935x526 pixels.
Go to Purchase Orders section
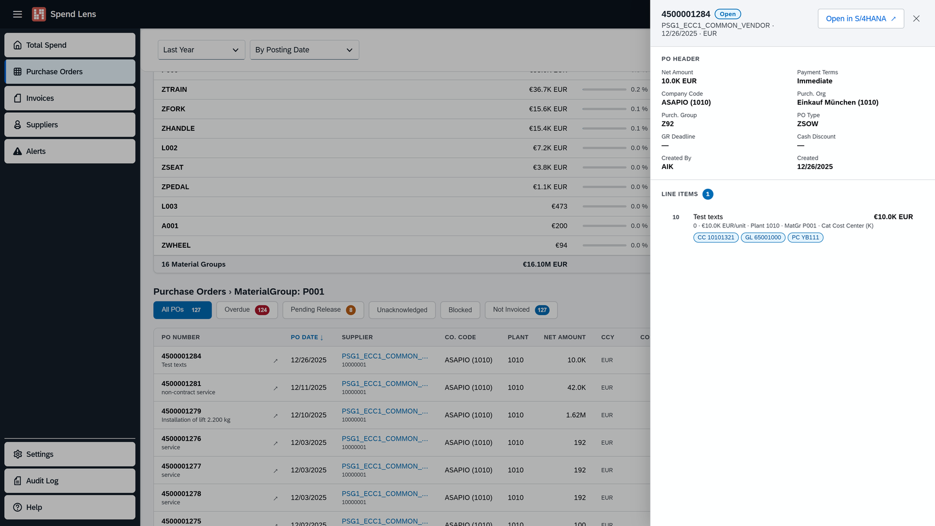(70, 71)
